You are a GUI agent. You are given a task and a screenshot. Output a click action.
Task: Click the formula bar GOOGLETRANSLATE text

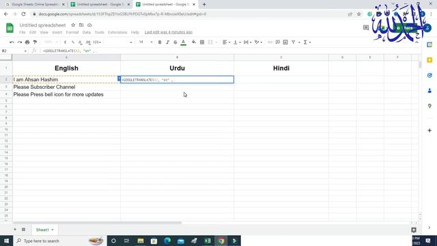[70, 51]
